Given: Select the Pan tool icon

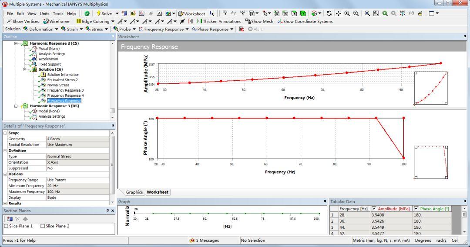Looking at the screenshot, I should (x=338, y=13).
